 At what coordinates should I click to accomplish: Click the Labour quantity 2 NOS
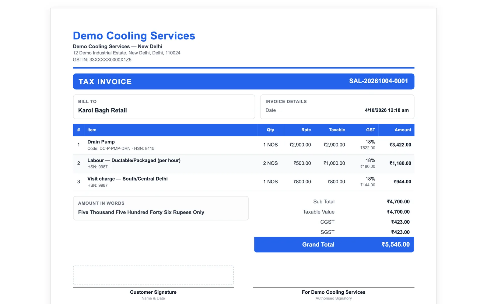[x=270, y=164]
